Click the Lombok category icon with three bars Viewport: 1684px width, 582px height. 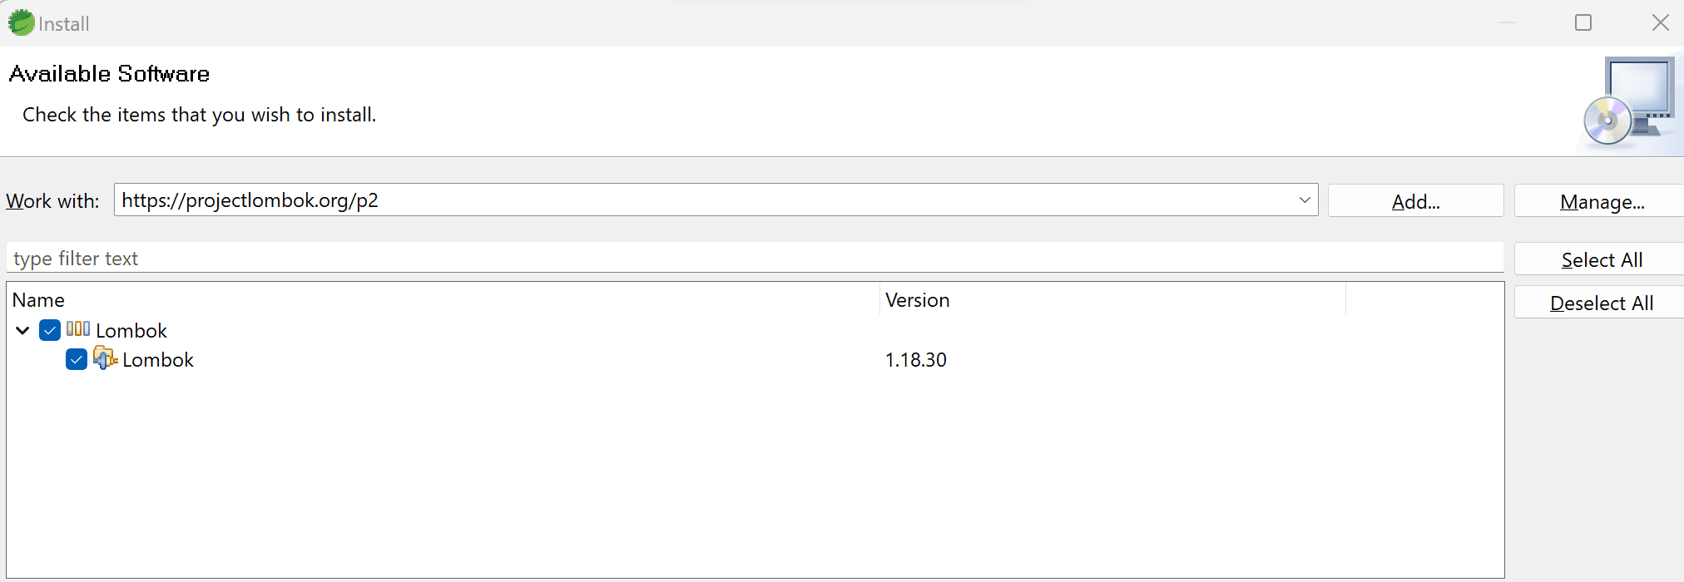78,329
